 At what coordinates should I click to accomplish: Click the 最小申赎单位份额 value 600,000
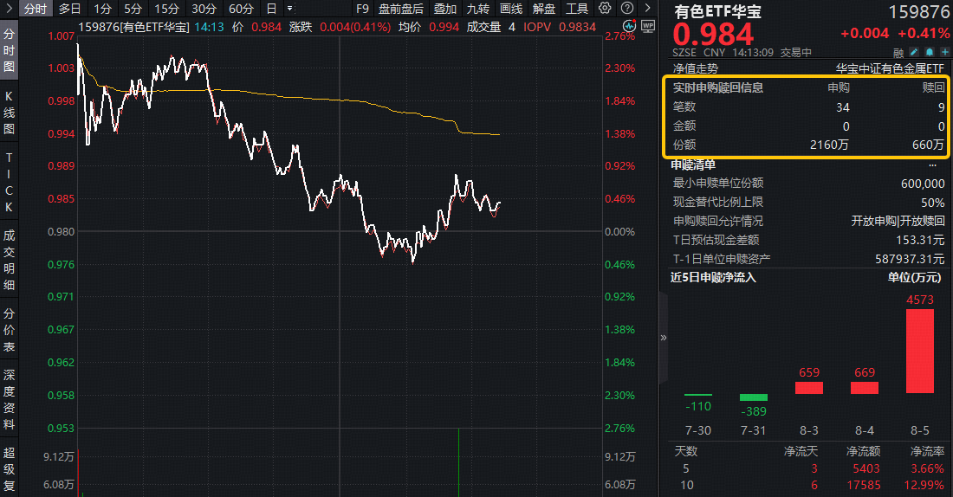923,184
